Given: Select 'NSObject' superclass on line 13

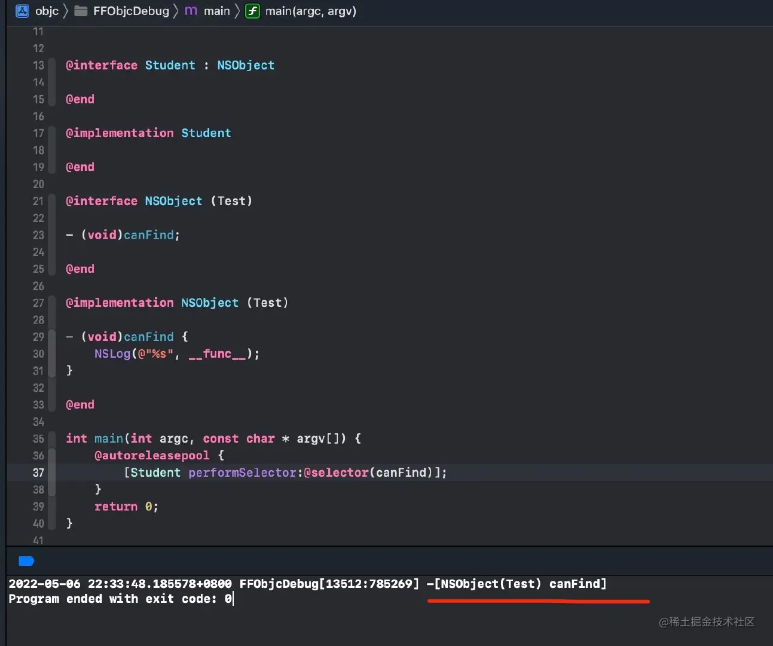Looking at the screenshot, I should pyautogui.click(x=246, y=65).
